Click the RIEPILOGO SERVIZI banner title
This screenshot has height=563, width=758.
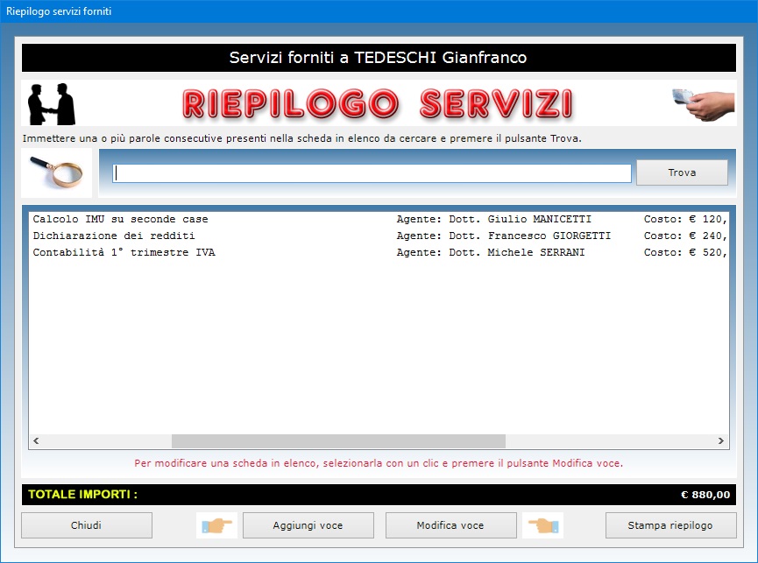[378, 104]
